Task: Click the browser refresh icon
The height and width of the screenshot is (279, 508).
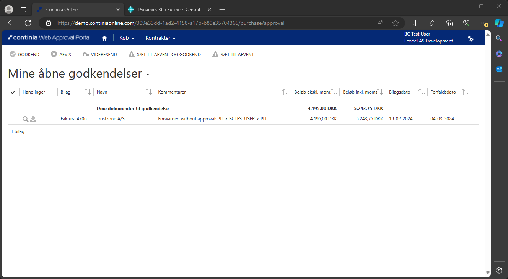Action: (x=28, y=23)
